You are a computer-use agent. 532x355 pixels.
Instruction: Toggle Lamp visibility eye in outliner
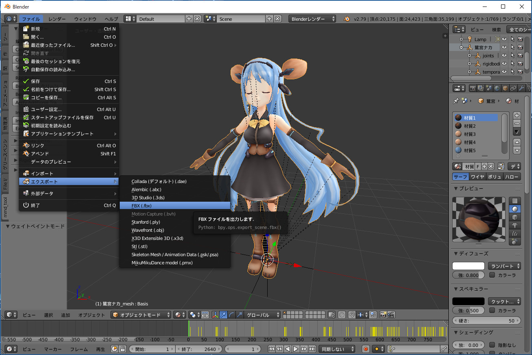tap(504, 39)
